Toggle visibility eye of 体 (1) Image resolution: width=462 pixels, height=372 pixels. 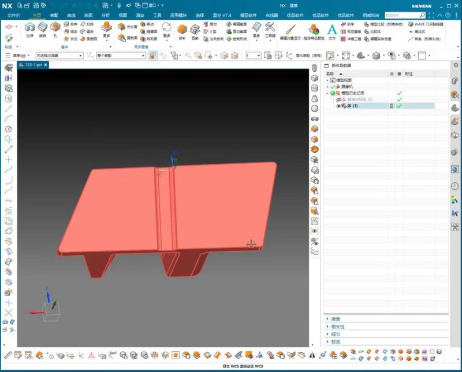[339, 106]
